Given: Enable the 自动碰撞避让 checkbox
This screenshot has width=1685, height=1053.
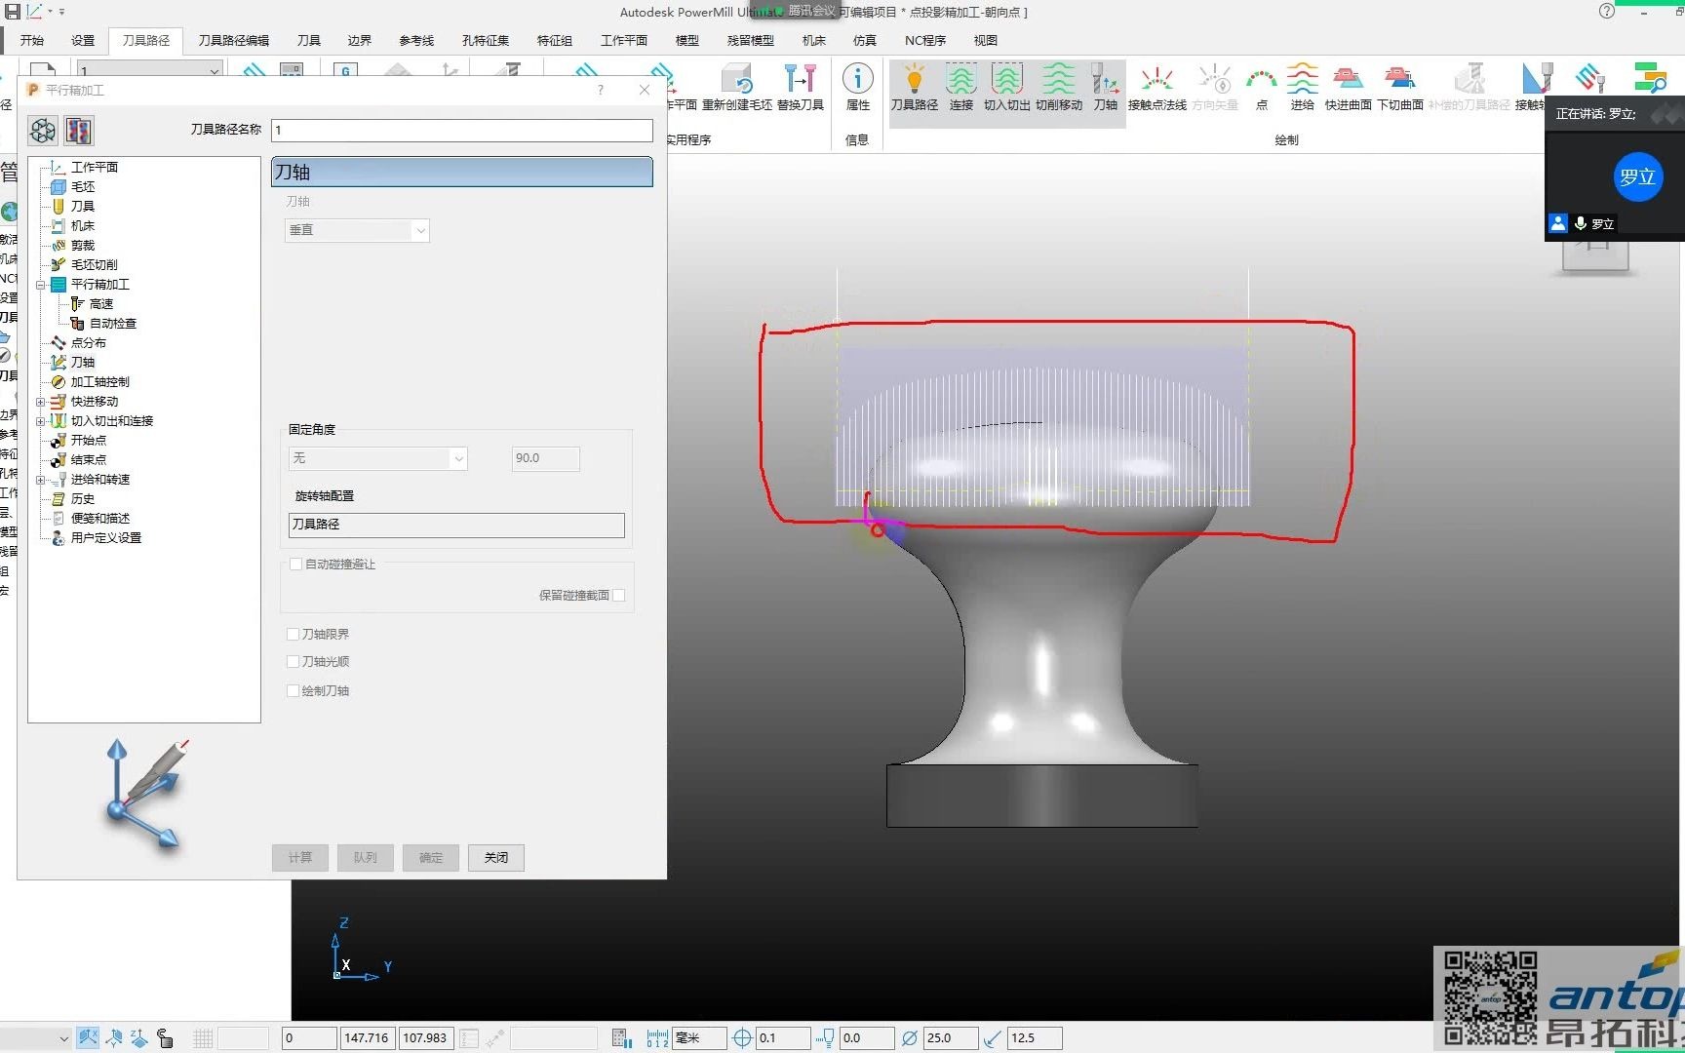Looking at the screenshot, I should click(x=295, y=565).
